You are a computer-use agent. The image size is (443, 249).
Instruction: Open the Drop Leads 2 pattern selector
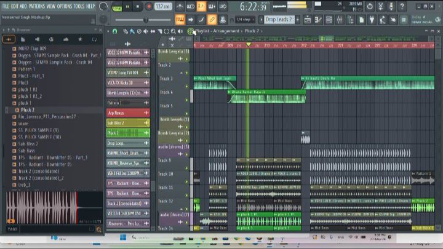pos(279,20)
